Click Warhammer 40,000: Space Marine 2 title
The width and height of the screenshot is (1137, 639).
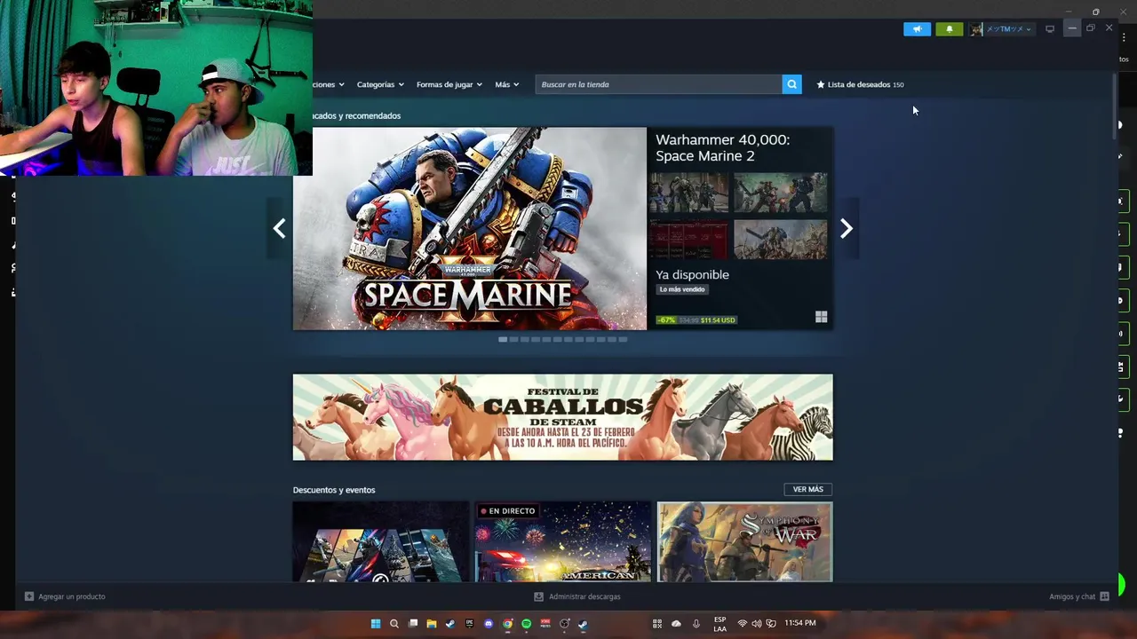(722, 147)
